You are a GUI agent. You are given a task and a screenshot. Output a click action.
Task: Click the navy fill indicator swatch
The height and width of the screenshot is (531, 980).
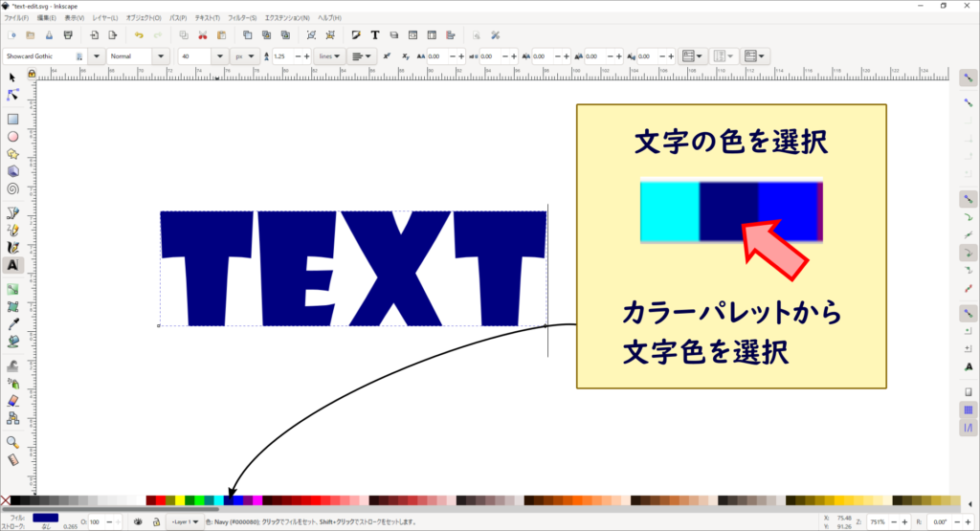coord(46,518)
